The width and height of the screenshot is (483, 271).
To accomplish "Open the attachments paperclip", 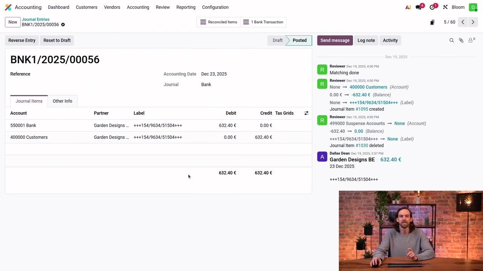I will click(x=461, y=40).
